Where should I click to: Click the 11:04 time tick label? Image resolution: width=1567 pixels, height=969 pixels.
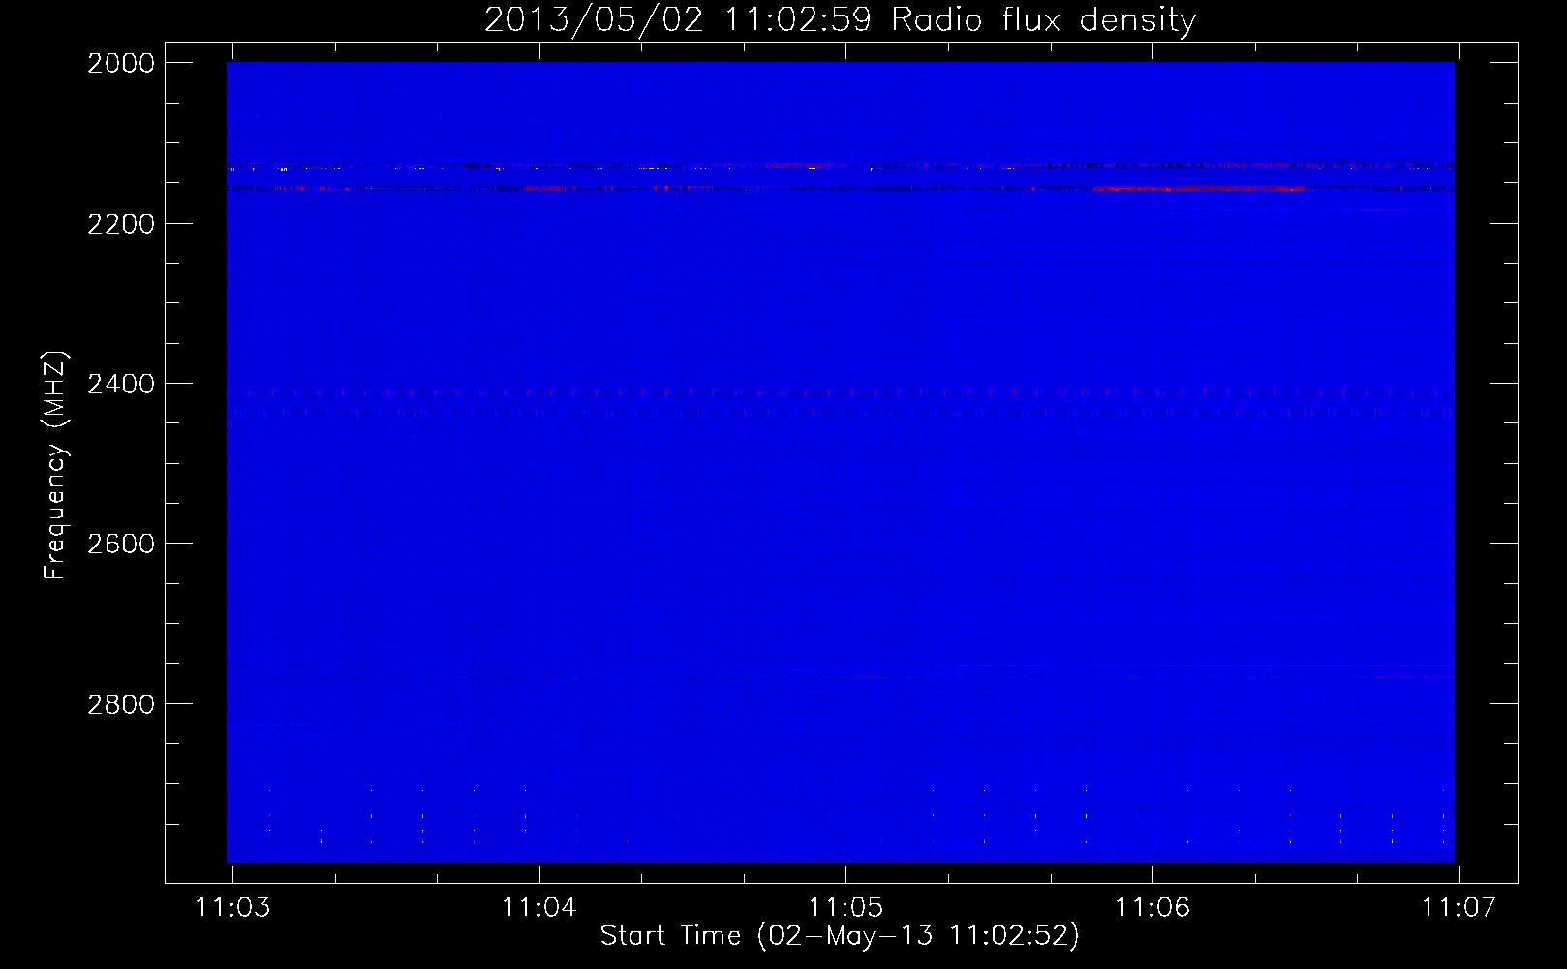539,907
